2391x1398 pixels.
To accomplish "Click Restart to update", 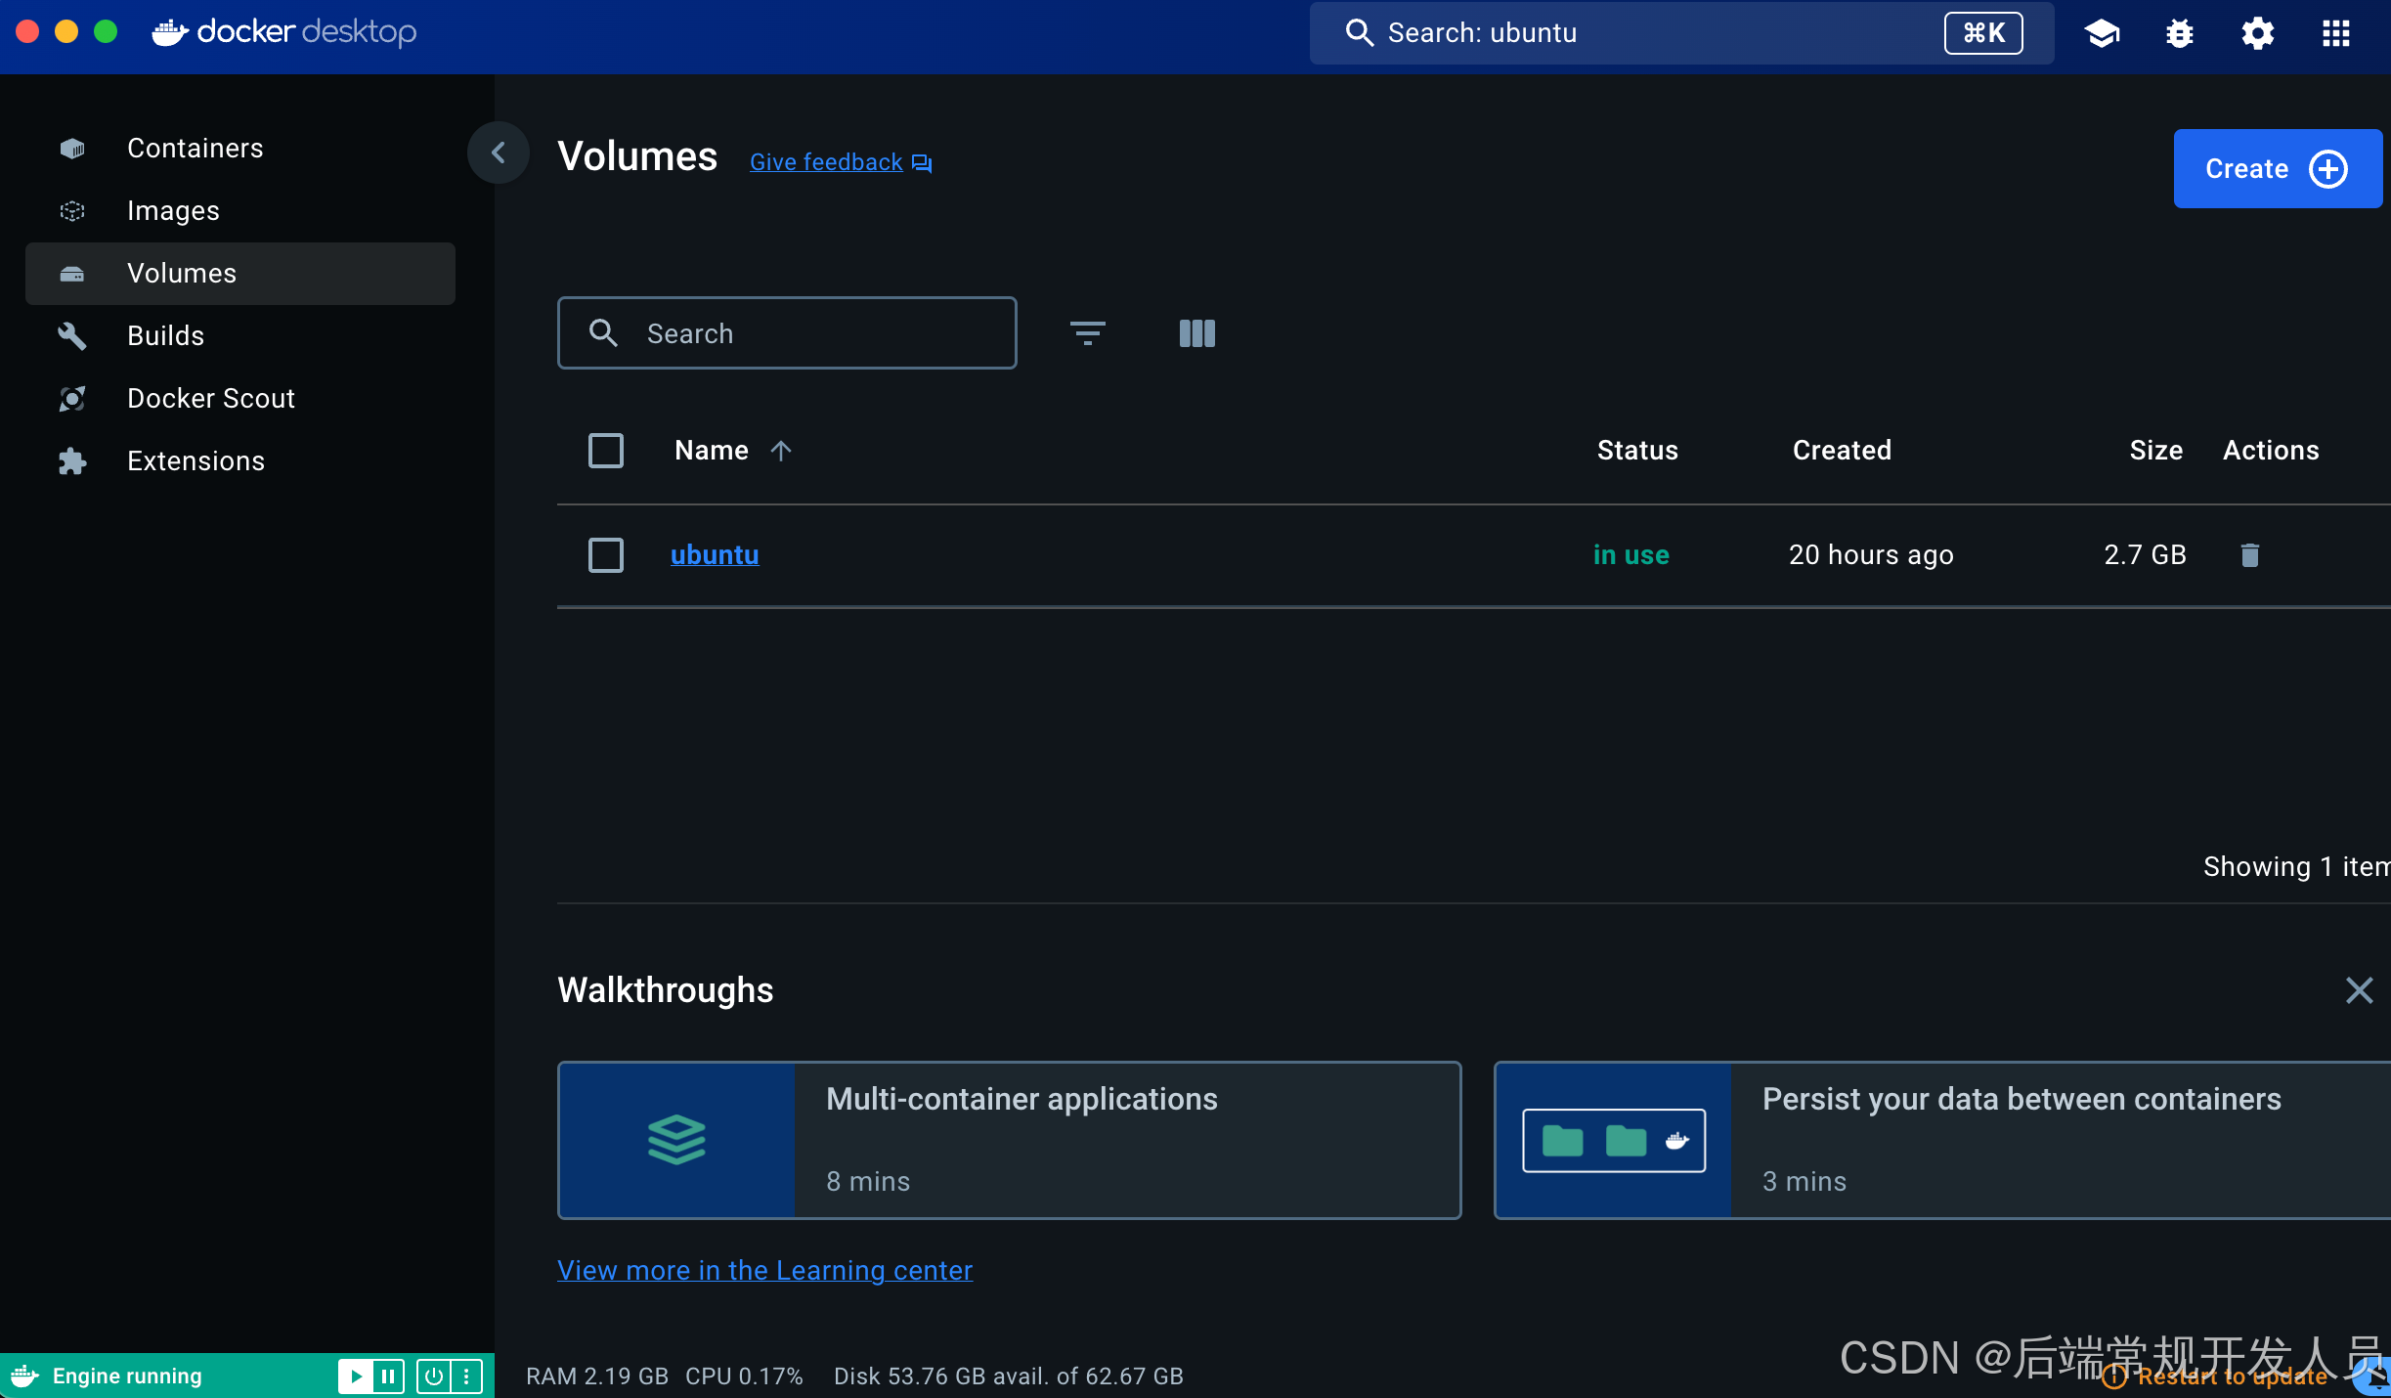I will point(2216,1376).
